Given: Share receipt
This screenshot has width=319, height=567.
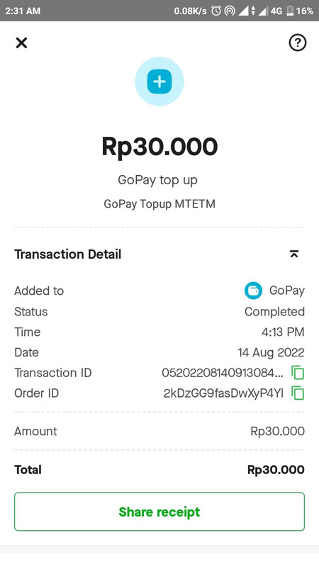Looking at the screenshot, I should (x=159, y=512).
